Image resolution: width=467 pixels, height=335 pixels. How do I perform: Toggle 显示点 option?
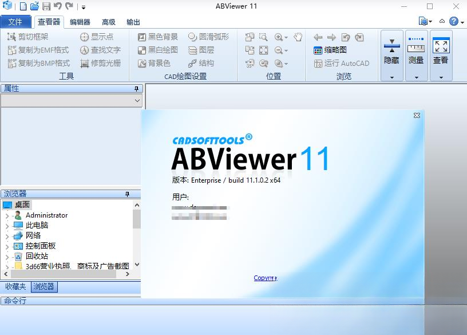pos(97,37)
